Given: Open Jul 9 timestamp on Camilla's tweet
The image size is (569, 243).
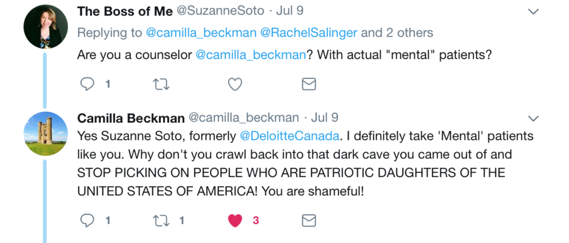Looking at the screenshot, I should (x=325, y=118).
